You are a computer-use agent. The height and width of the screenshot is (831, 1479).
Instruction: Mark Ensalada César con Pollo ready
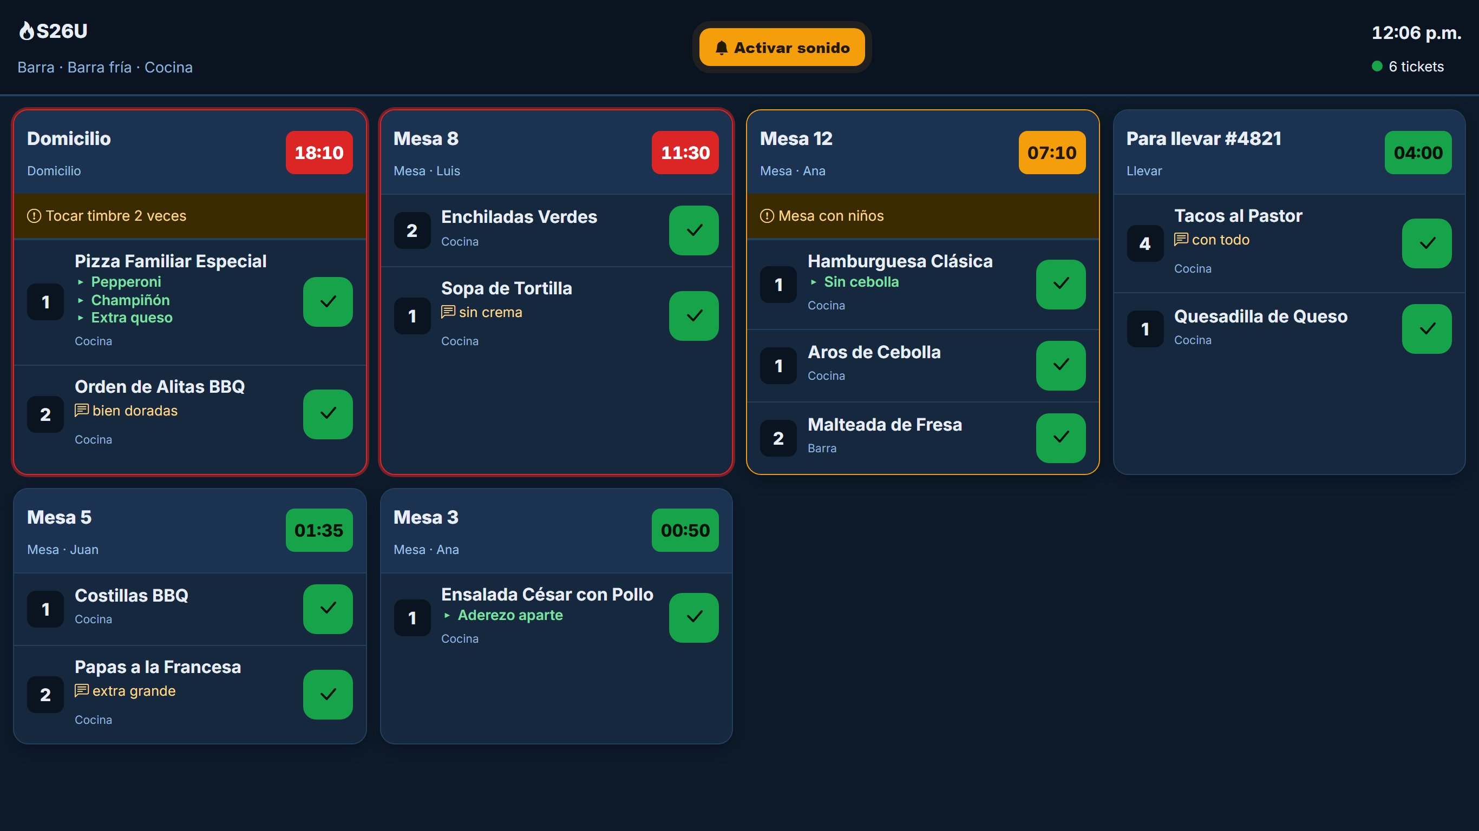pos(693,617)
